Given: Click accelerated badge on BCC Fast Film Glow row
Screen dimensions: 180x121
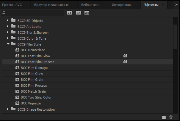Looking at the screenshot, I should tap(125, 56).
